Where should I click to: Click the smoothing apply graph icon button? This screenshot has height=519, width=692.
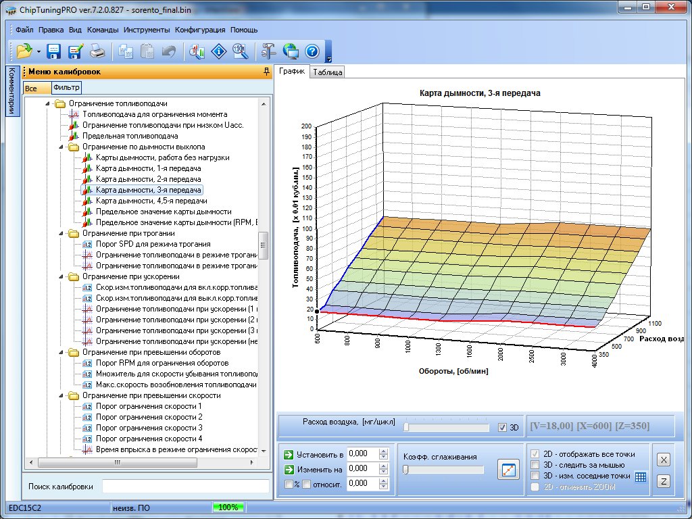508,469
